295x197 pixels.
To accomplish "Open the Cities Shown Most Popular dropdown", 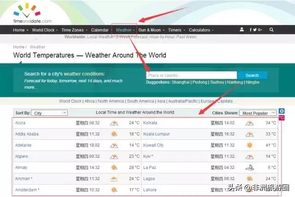I will point(258,113).
